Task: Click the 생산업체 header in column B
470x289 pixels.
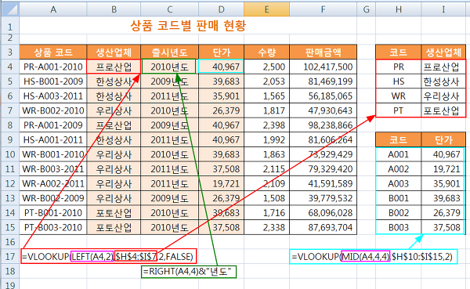Action: tap(114, 52)
